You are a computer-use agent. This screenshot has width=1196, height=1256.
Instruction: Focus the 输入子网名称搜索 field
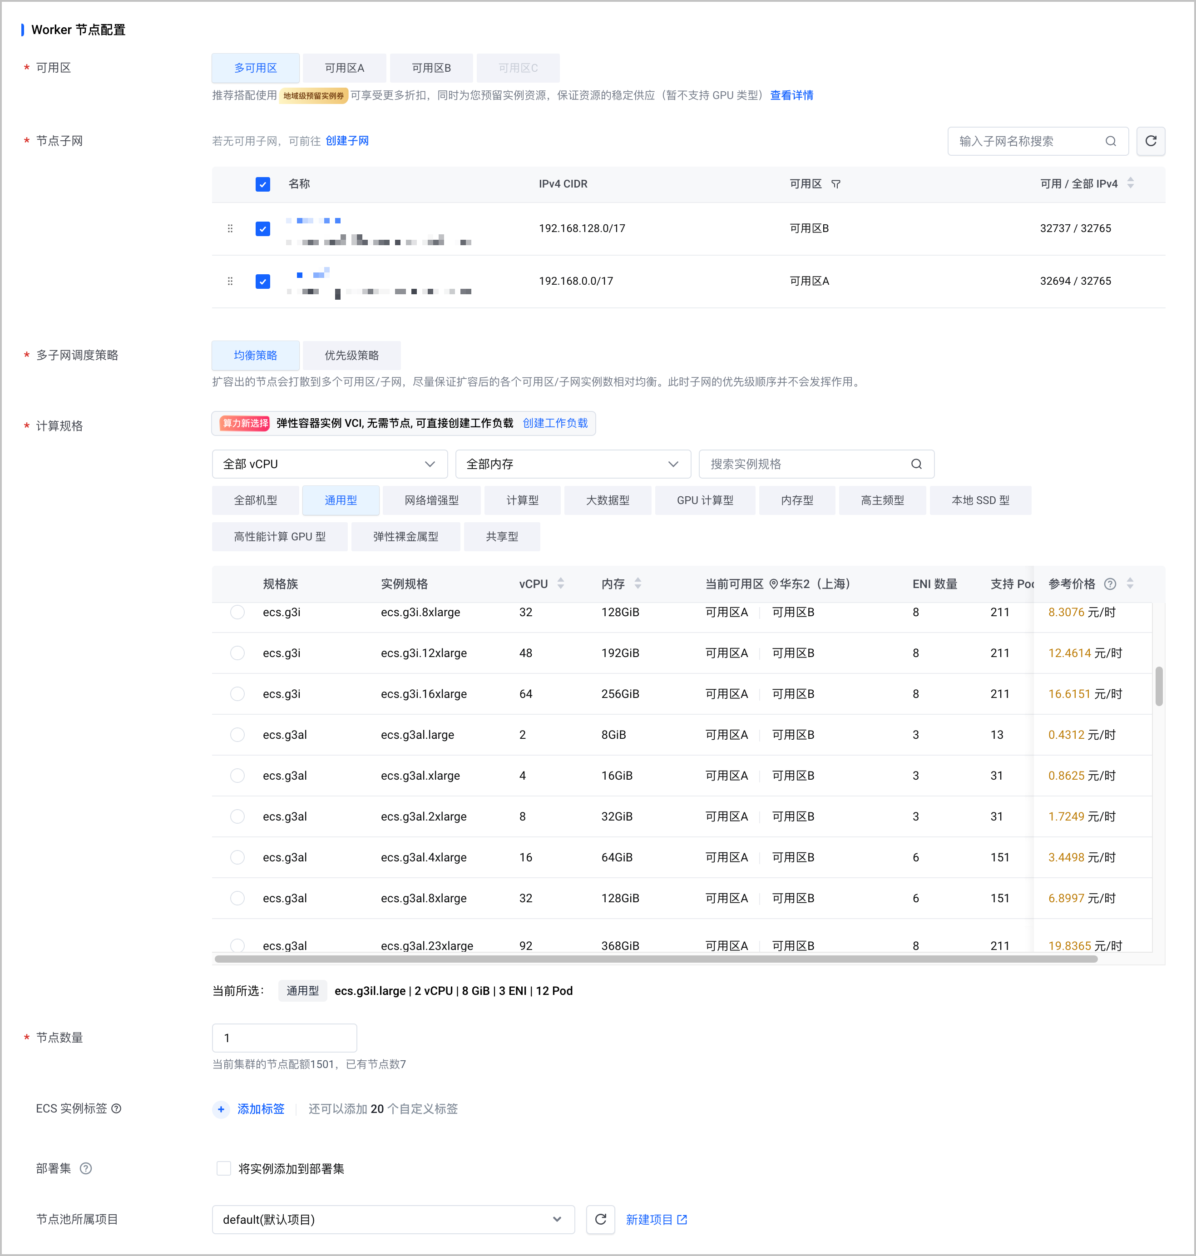pyautogui.click(x=1037, y=141)
